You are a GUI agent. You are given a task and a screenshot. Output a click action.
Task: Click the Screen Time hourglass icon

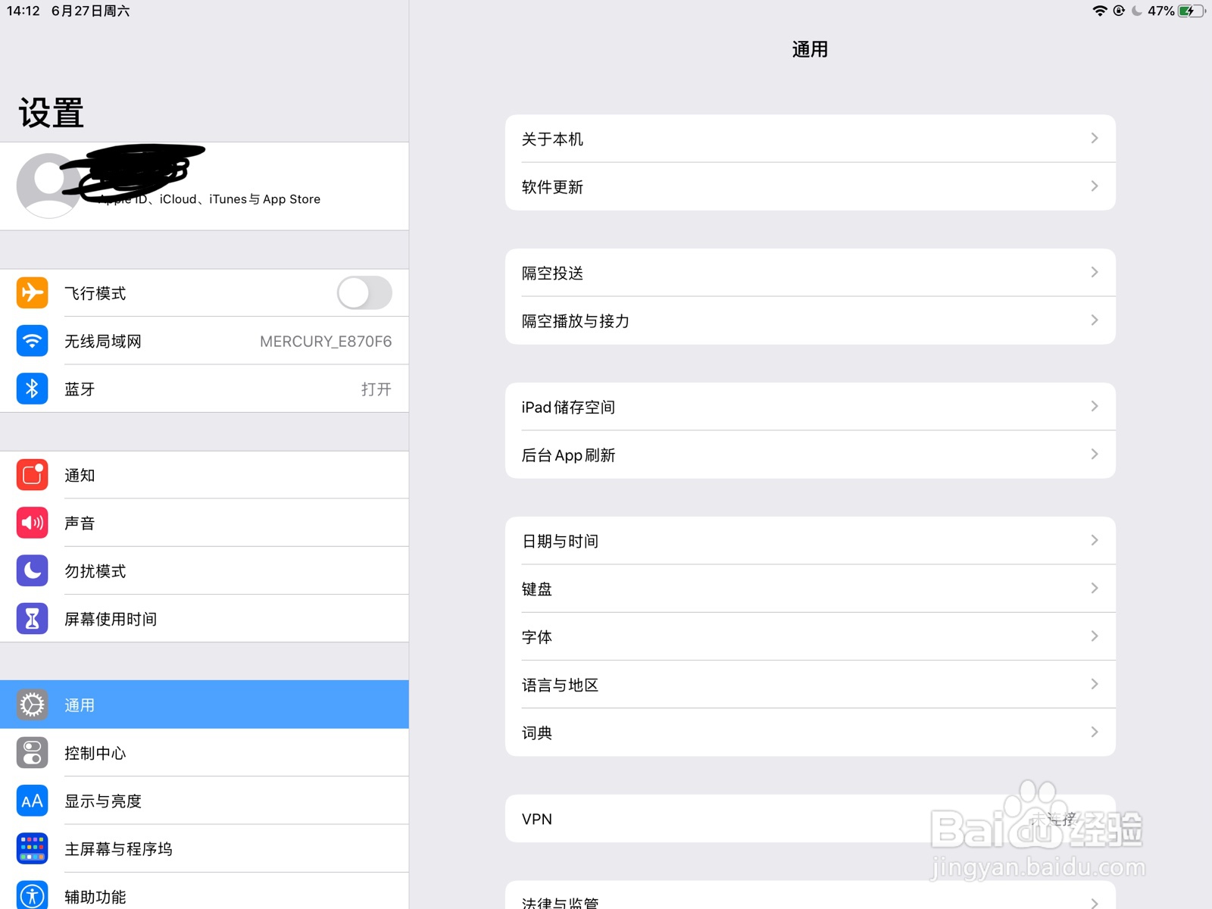coord(32,618)
